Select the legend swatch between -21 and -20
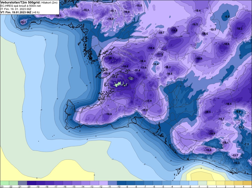 [22, 183]
